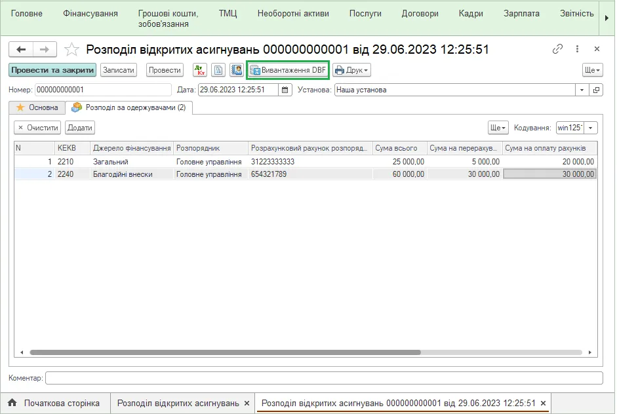Click the Дата input field
Screen dimensions: 617x414
tap(238, 90)
